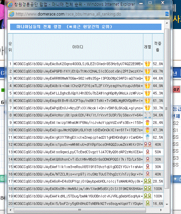
Task: Click the green double ribbon icon for rank 19
Action: [x=148, y=196]
